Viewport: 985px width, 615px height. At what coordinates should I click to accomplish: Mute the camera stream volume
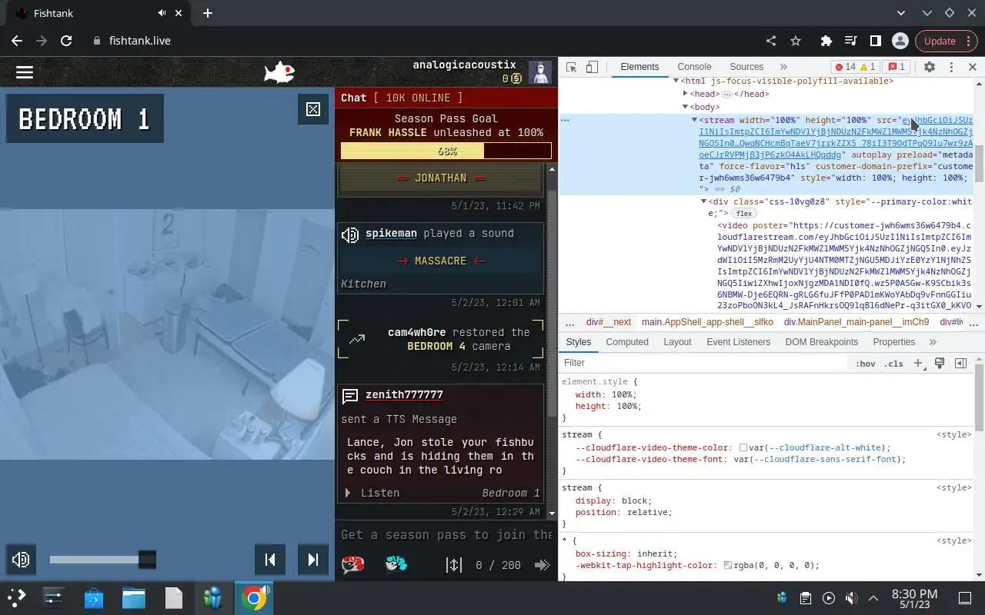tap(21, 560)
